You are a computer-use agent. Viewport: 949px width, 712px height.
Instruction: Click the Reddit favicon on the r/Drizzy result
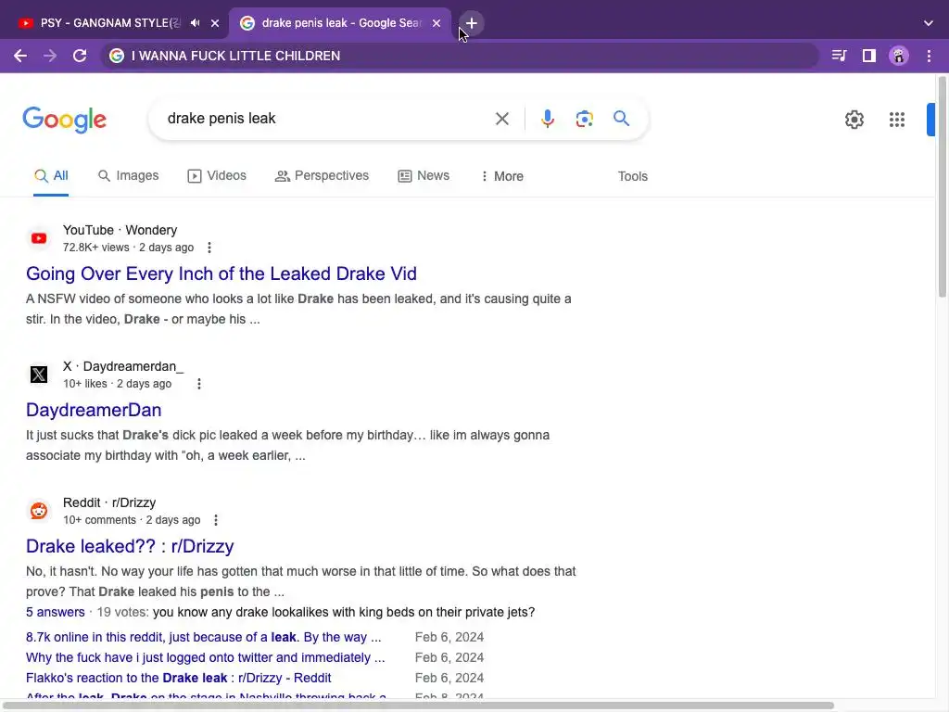39,511
